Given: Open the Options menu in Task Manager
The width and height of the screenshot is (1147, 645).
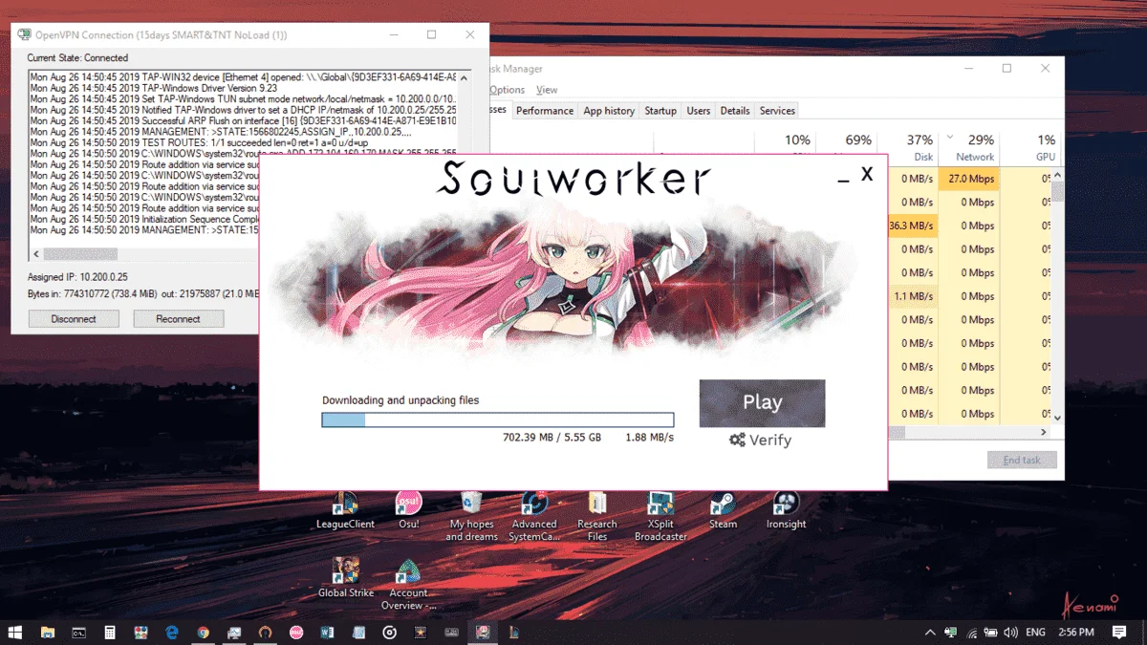Looking at the screenshot, I should (x=508, y=90).
